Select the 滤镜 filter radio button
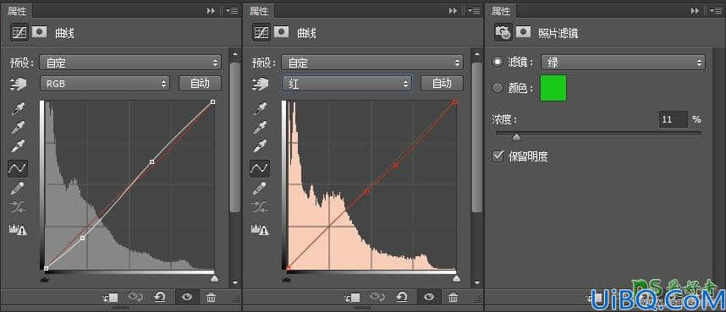Image resolution: width=726 pixels, height=312 pixels. click(x=498, y=63)
